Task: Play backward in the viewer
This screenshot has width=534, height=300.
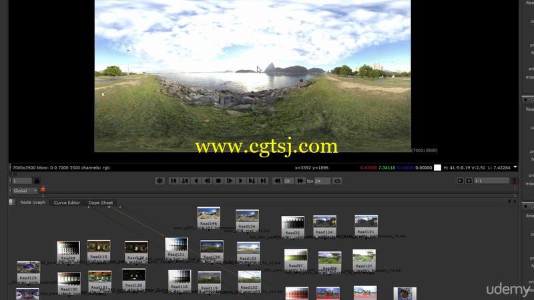Action: pyautogui.click(x=196, y=181)
